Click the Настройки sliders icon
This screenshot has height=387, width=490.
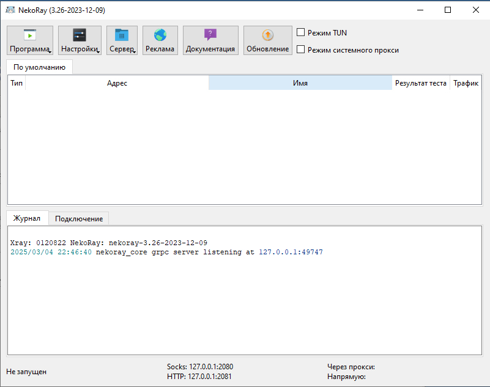pyautogui.click(x=80, y=35)
